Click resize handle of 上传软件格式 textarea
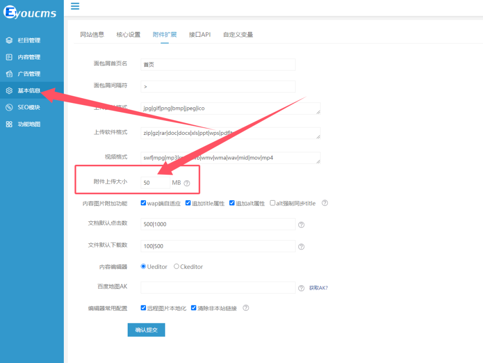 point(318,137)
